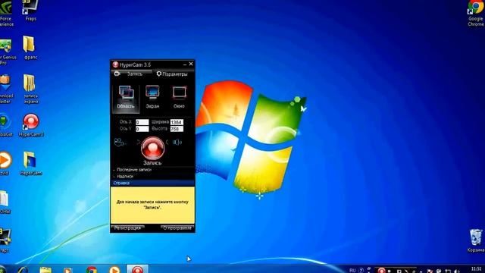Launch the HyperCam3 desktop shortcut
This screenshot has height=273, width=485.
coord(30,125)
